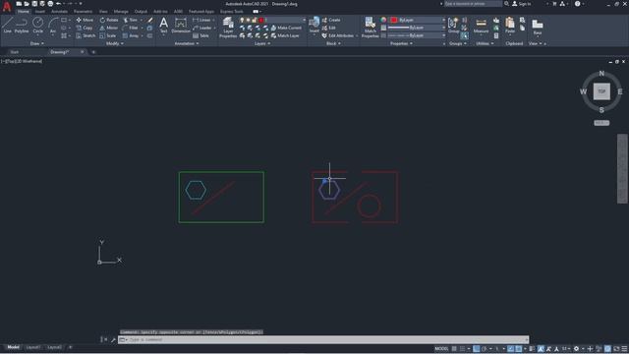Click the TOP face of ViewCube
The image size is (629, 354).
coord(601,91)
